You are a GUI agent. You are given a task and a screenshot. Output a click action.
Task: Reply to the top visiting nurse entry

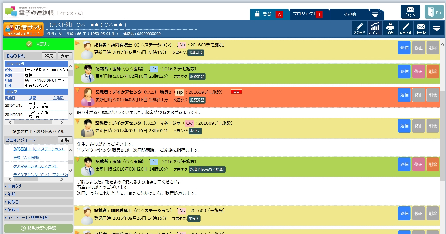404,48
